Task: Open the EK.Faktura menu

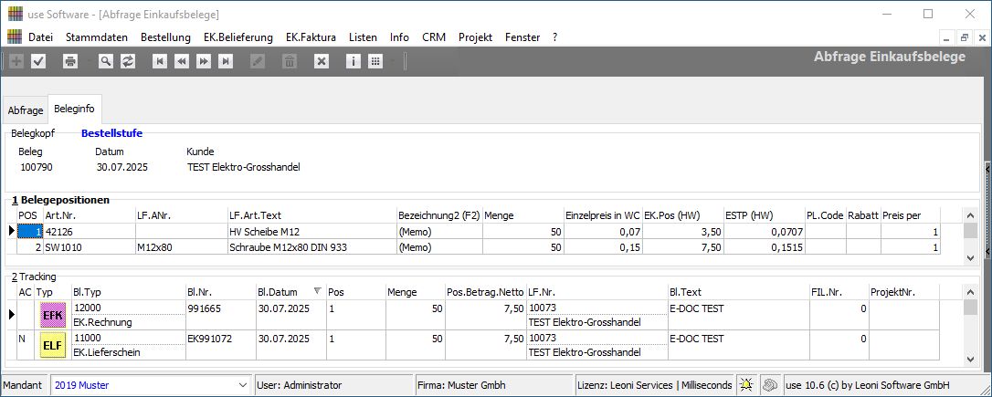Action: [x=311, y=37]
